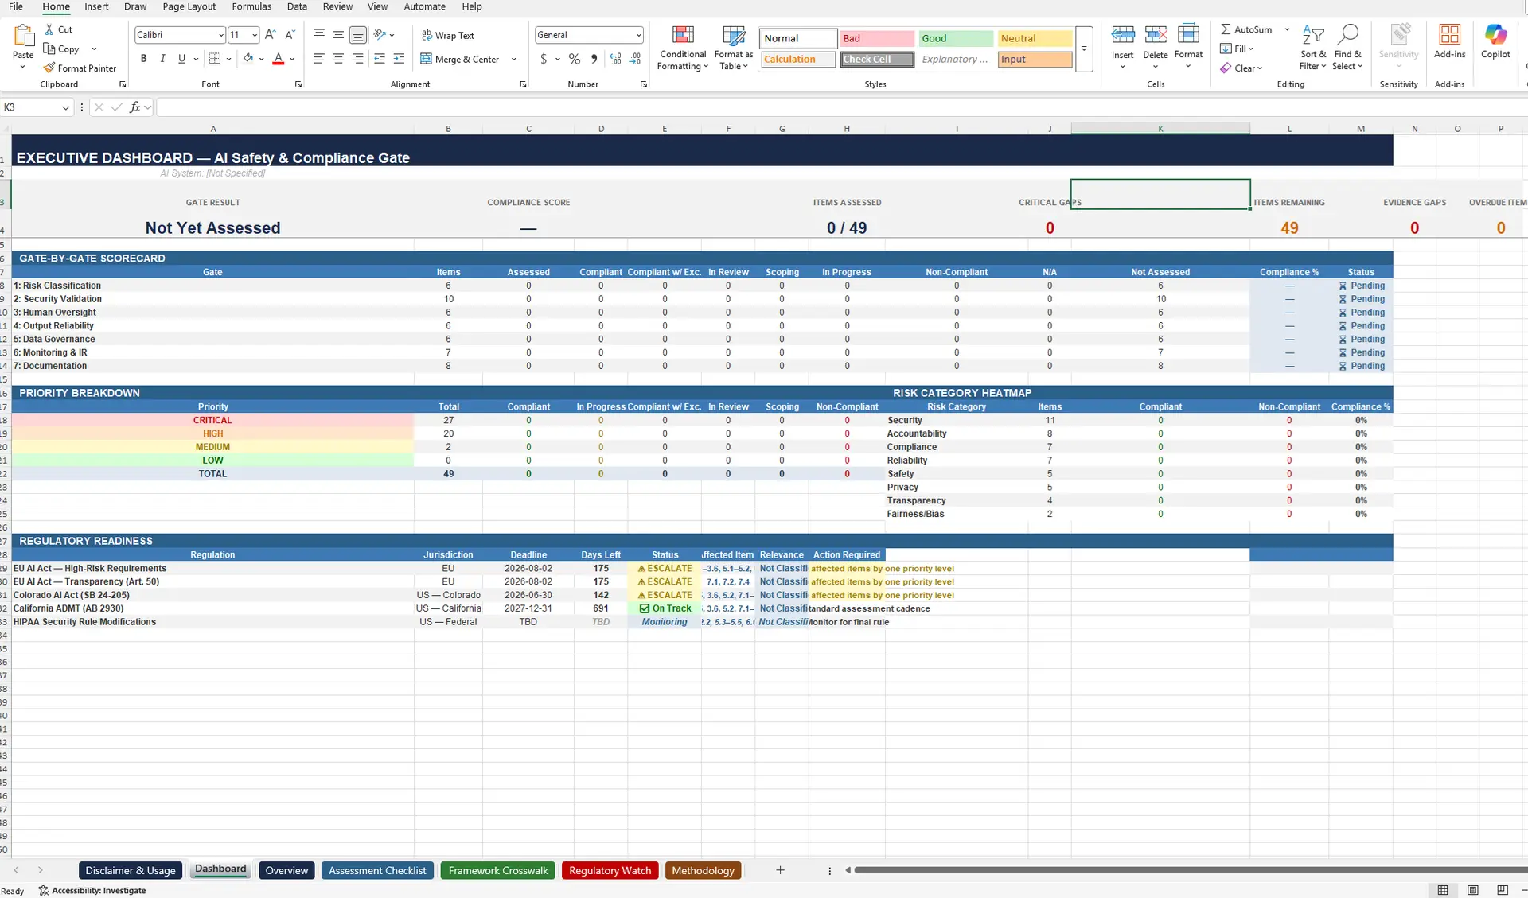Click the font color red swatch
Viewport: 1528px width, 898px height.
click(278, 60)
